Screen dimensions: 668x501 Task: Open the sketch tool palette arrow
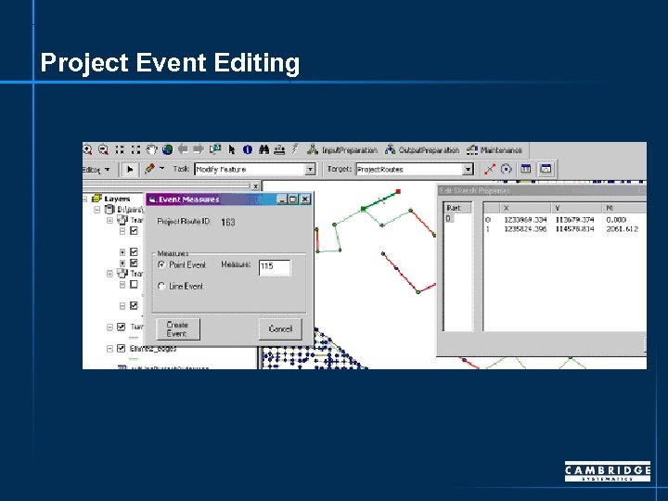click(x=161, y=169)
